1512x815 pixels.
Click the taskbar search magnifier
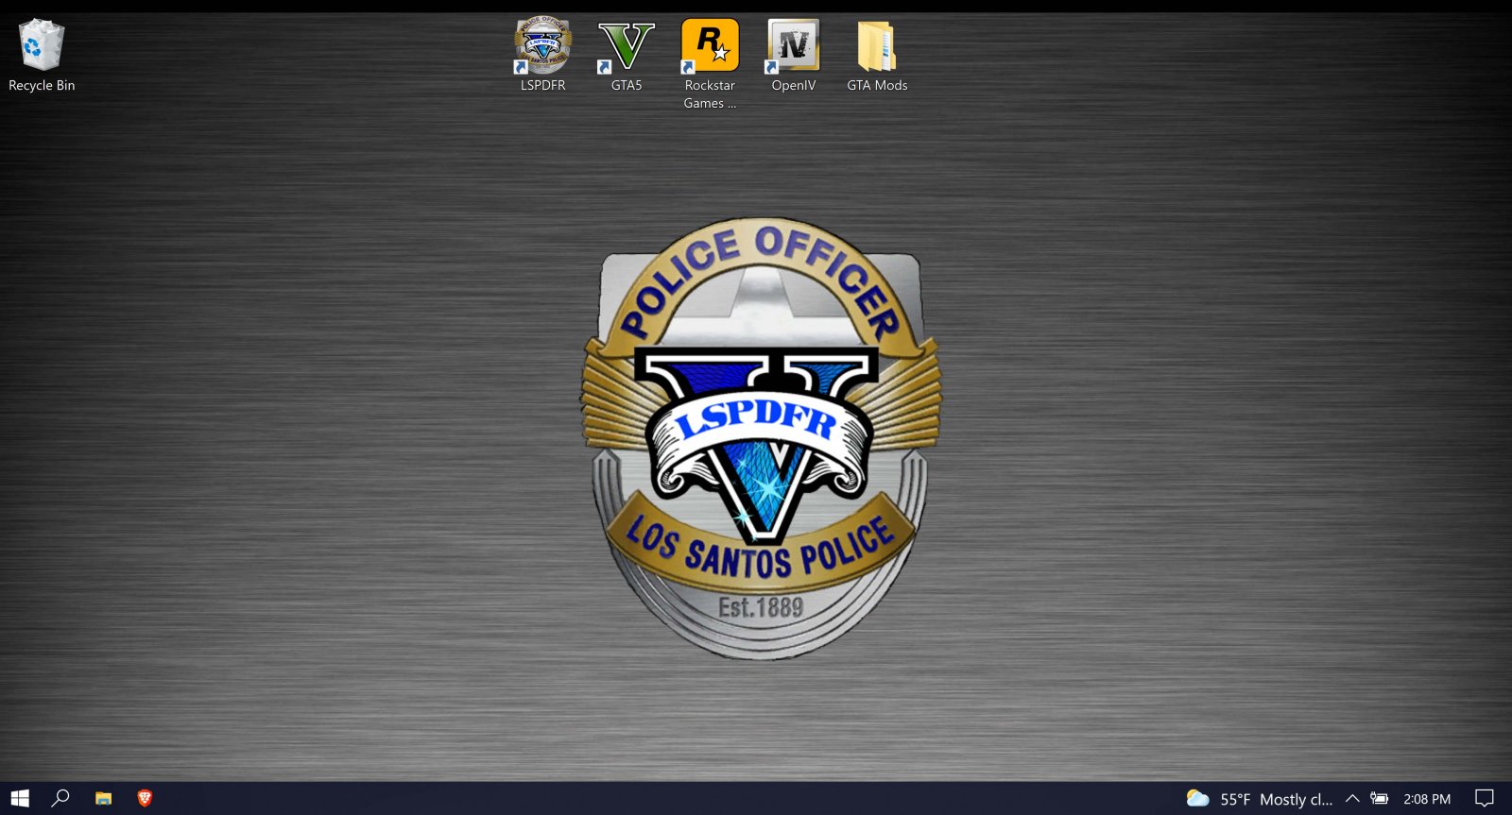coord(60,798)
